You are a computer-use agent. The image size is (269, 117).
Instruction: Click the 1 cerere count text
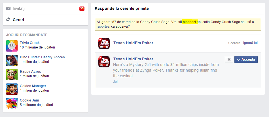(x=234, y=43)
